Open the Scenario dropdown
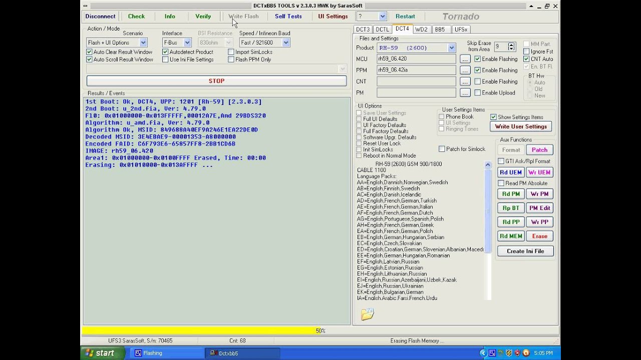Screen dimensions: 641x360 [143, 42]
